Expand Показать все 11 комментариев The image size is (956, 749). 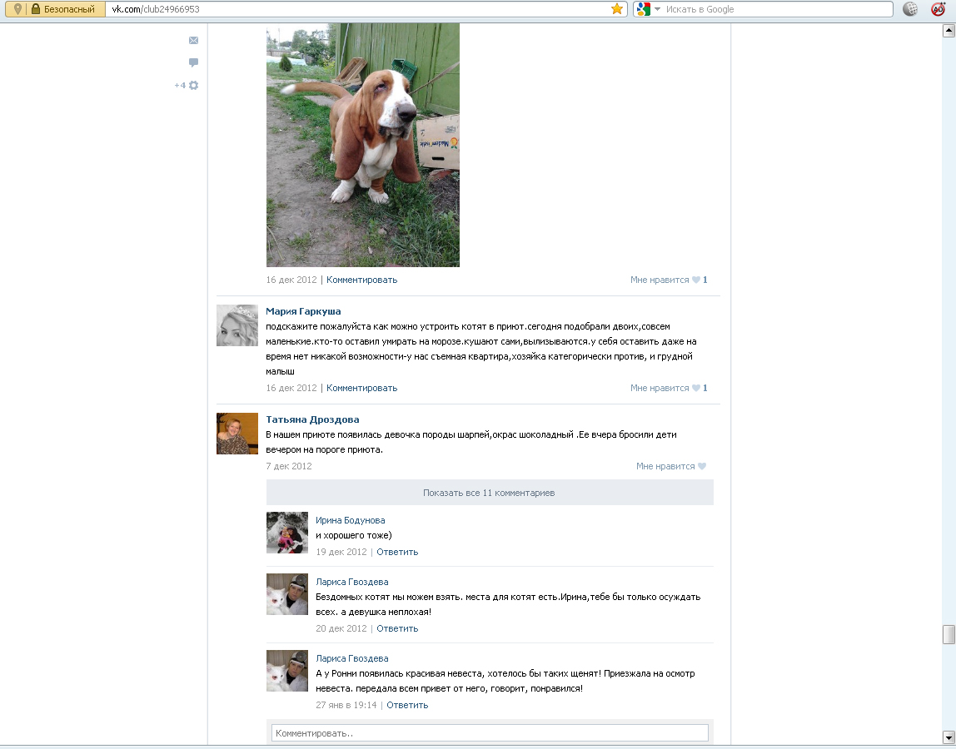point(490,493)
